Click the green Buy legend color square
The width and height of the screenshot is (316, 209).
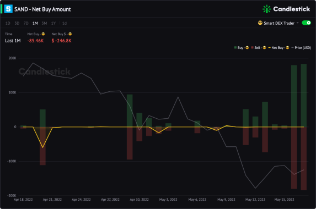235,48
